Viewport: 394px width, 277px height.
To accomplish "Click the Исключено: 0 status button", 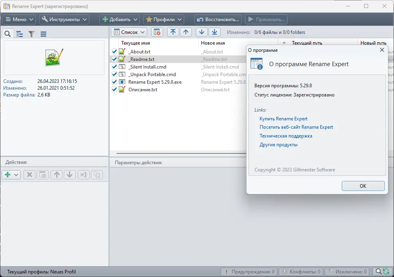I will 347,271.
